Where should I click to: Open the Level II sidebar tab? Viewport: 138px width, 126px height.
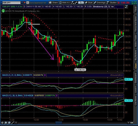click(136, 89)
